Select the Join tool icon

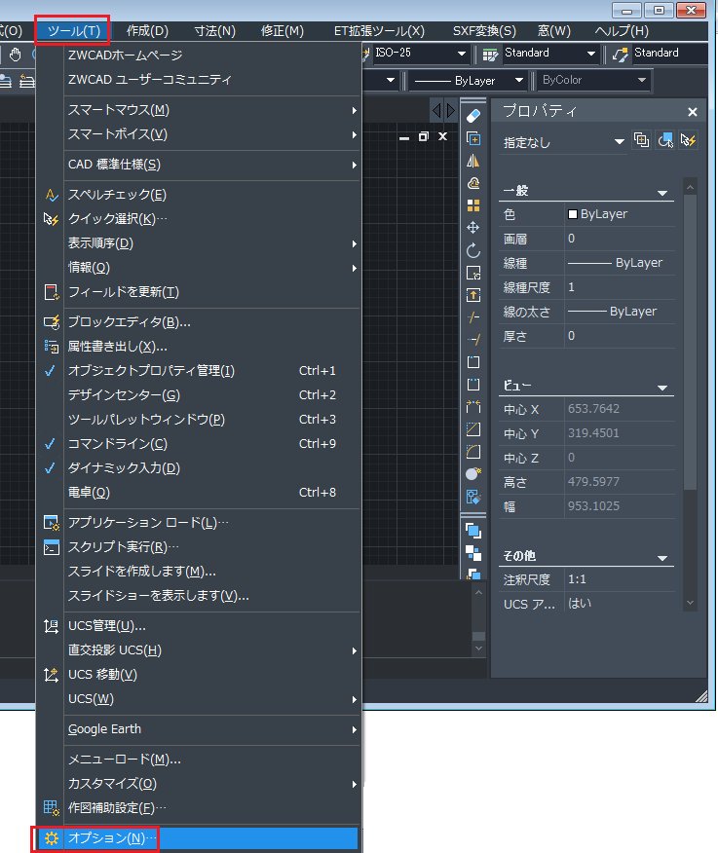click(473, 406)
